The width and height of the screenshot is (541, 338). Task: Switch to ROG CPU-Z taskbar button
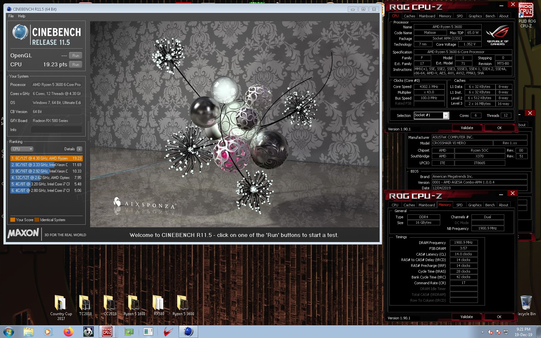(107, 332)
